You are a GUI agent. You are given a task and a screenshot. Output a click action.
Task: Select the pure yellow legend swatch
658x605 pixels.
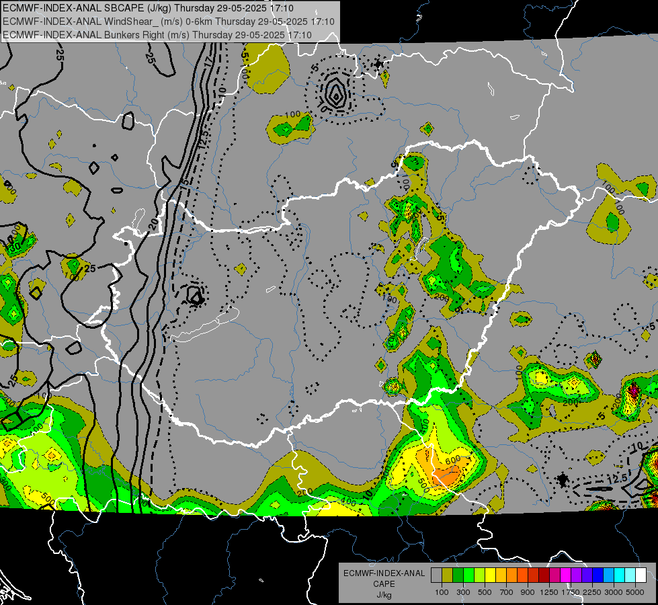[x=490, y=575]
